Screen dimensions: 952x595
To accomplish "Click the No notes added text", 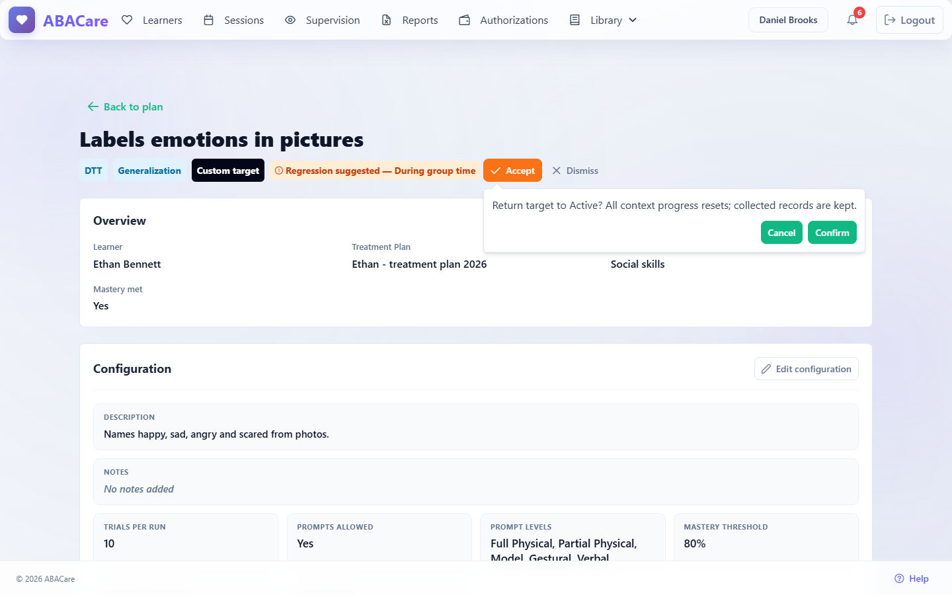I will 139,489.
